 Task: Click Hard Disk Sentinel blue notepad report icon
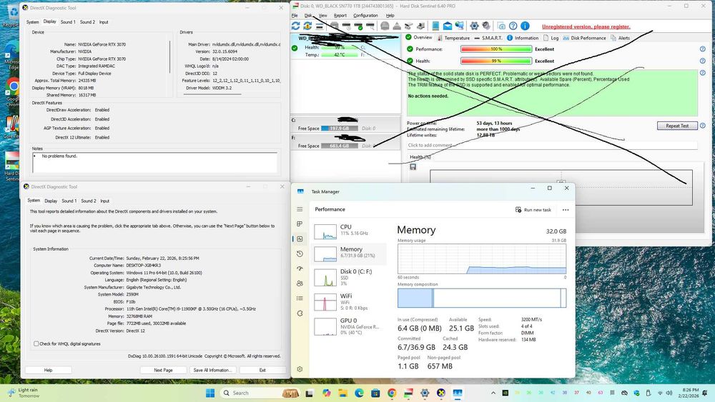pos(435,26)
